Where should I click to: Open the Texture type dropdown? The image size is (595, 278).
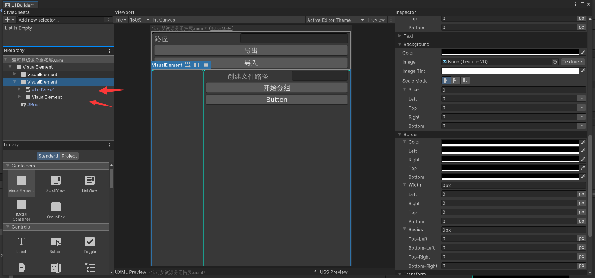[x=573, y=62]
